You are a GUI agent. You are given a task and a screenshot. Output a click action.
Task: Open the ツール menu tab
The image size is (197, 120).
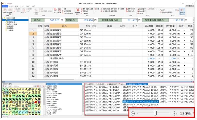pyautogui.click(x=22, y=6)
